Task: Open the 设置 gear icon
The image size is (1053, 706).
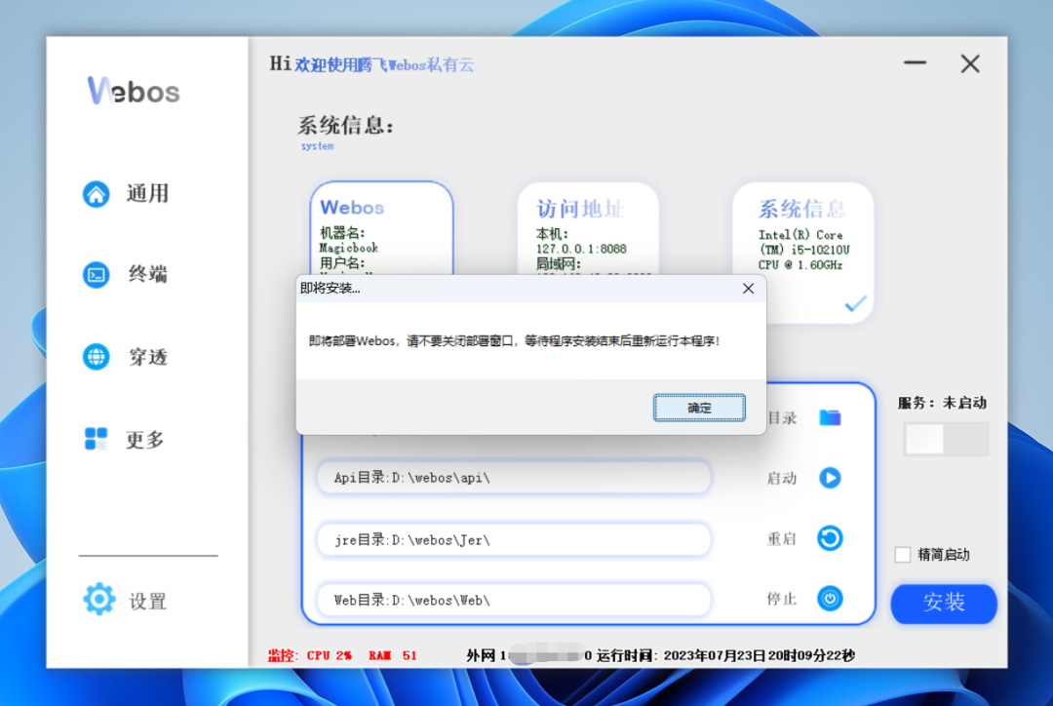Action: (98, 599)
